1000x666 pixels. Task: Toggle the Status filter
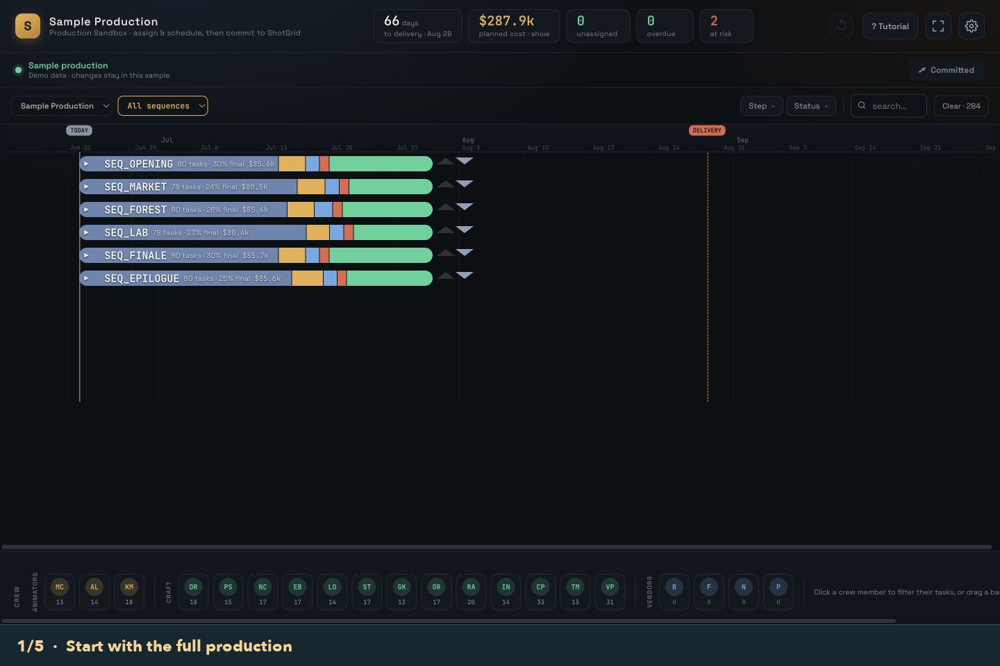(x=811, y=106)
